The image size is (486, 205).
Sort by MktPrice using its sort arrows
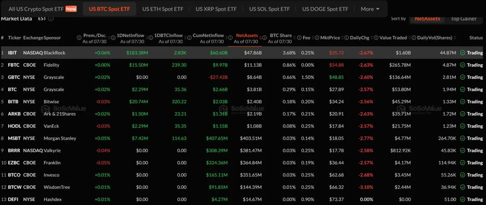(342, 38)
